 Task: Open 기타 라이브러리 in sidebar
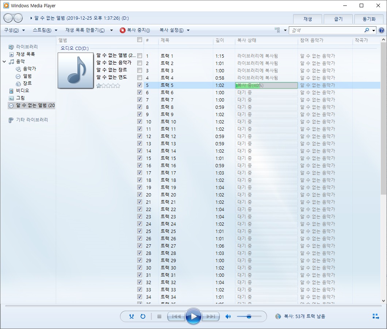coord(32,120)
